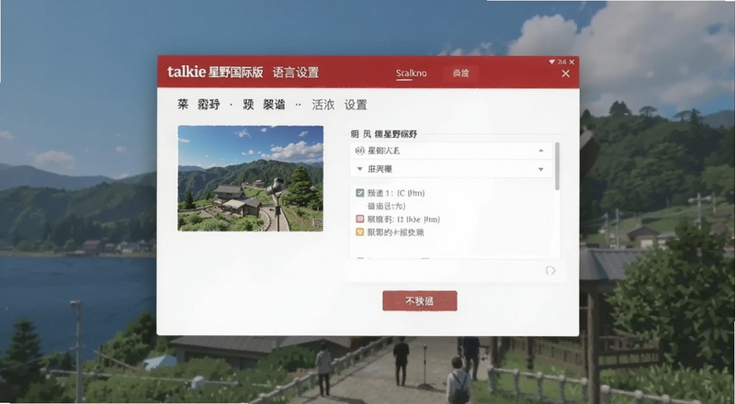Toggle the teal checkbox labeled 1: (C (ftm)

click(x=360, y=193)
